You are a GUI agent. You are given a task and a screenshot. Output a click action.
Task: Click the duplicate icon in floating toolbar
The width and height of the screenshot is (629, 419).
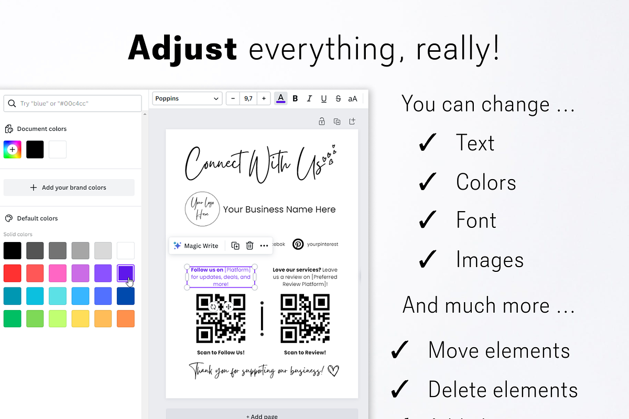pyautogui.click(x=235, y=246)
